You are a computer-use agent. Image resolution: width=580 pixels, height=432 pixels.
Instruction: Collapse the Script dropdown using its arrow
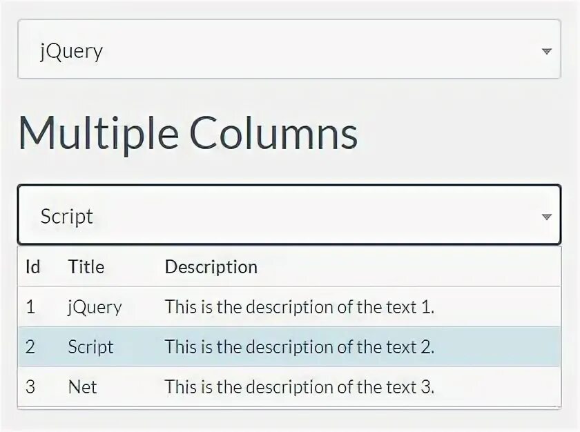coord(546,217)
